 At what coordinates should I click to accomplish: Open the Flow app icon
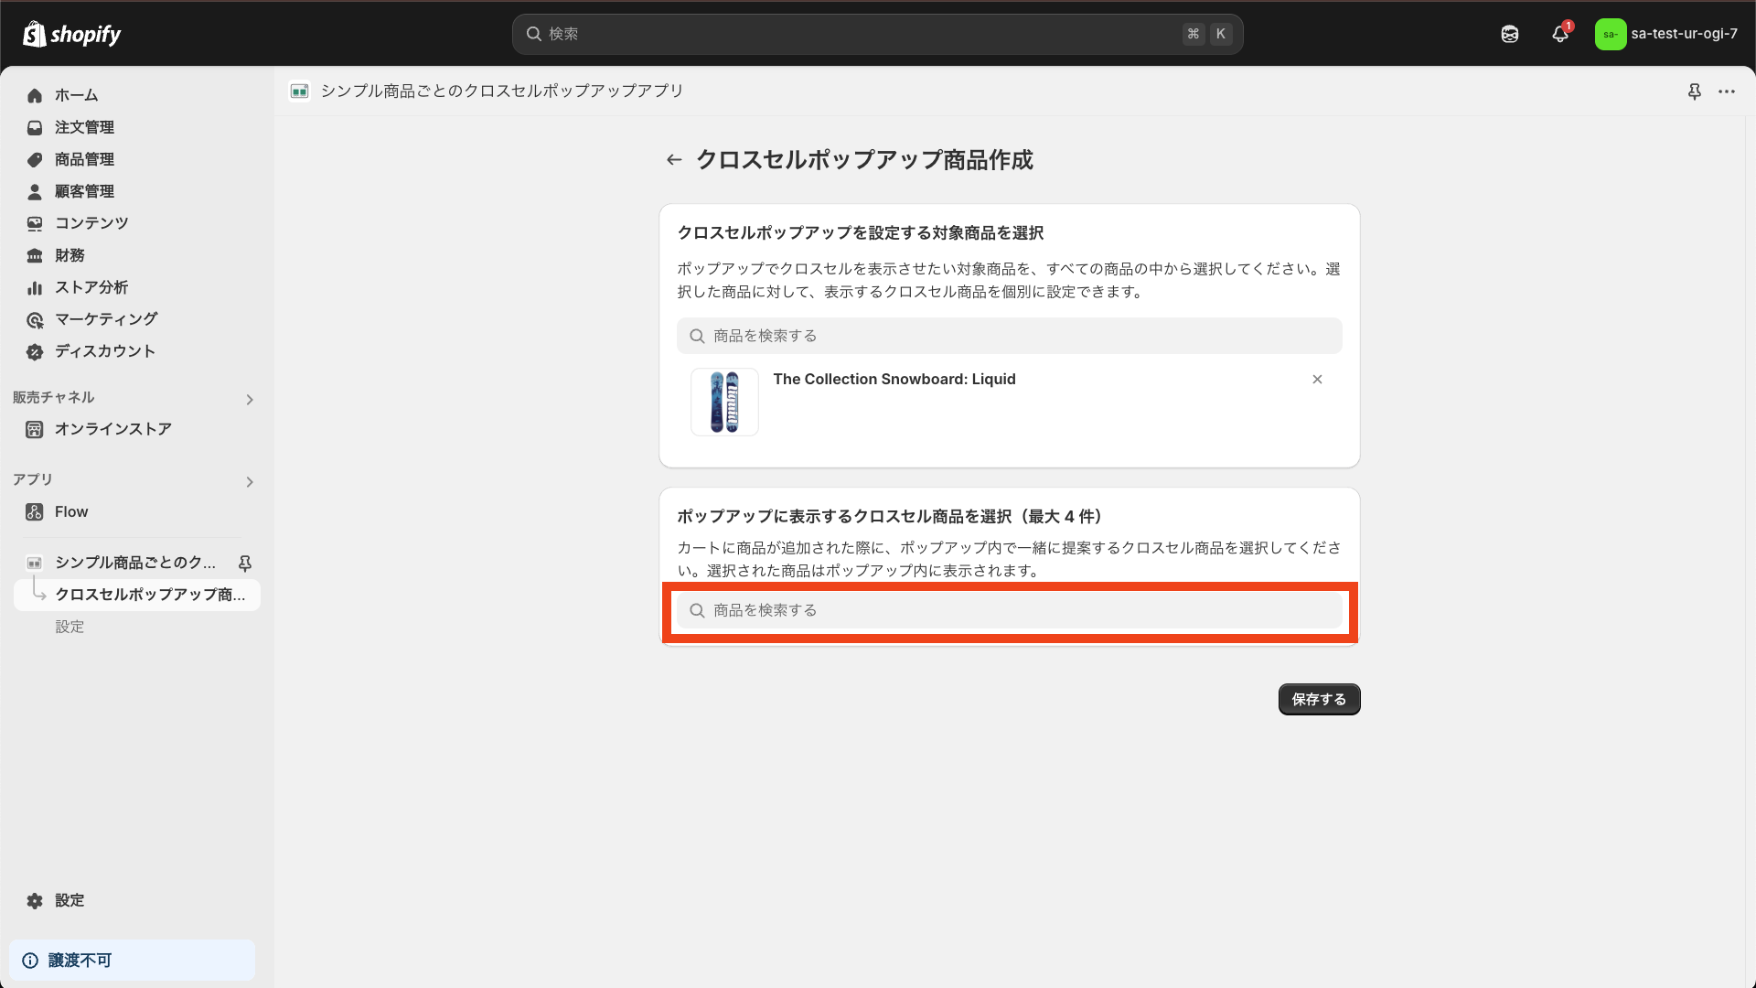34,511
